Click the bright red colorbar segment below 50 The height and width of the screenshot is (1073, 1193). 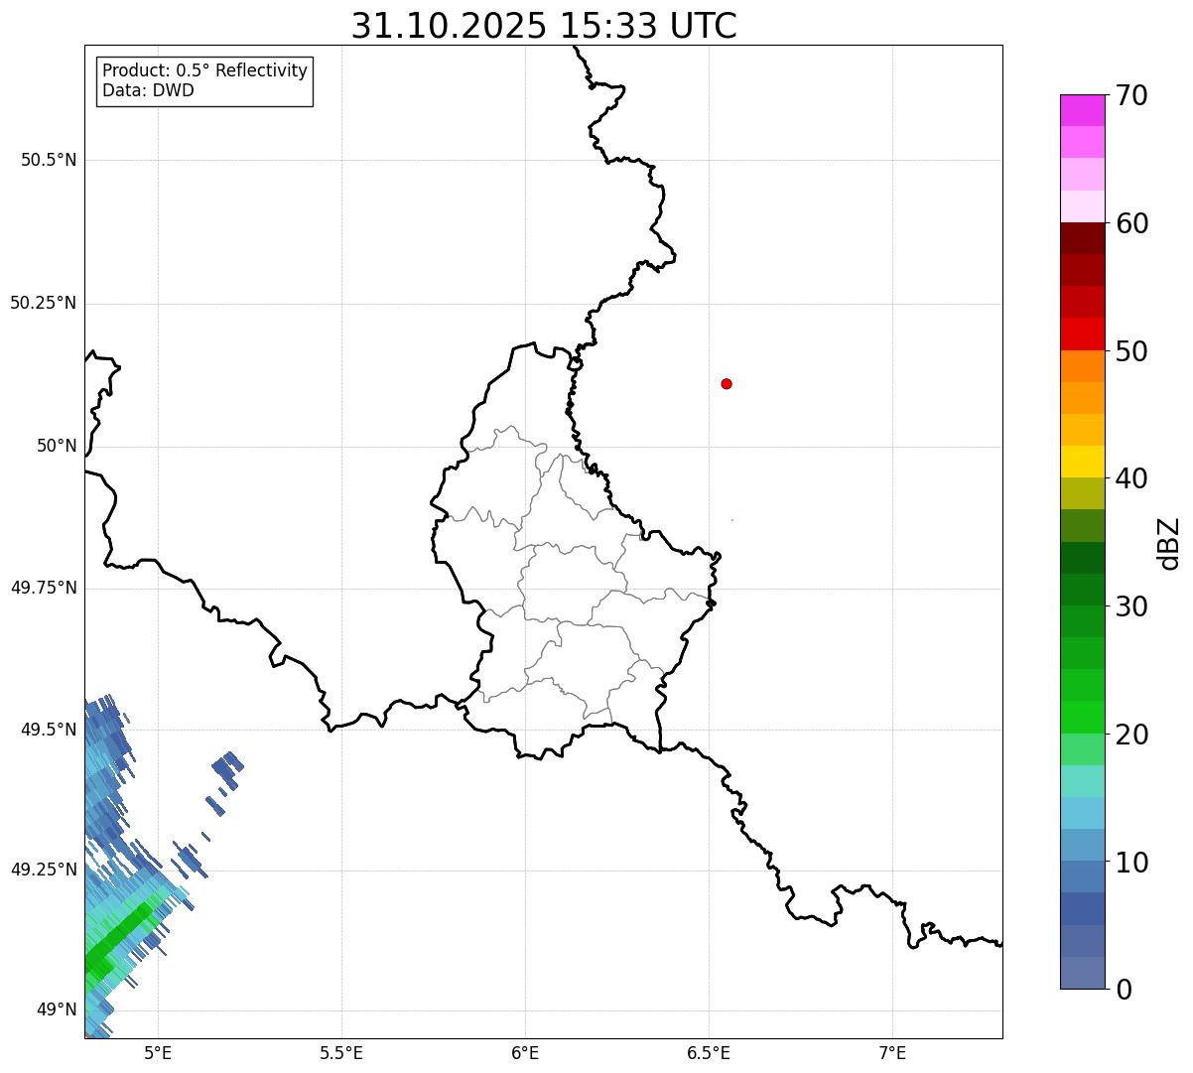click(x=1082, y=335)
